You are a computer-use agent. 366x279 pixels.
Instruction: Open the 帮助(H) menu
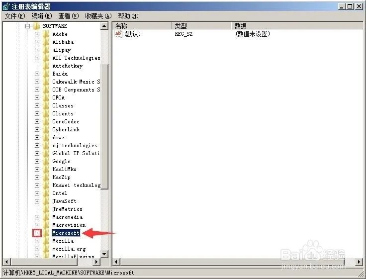point(128,16)
